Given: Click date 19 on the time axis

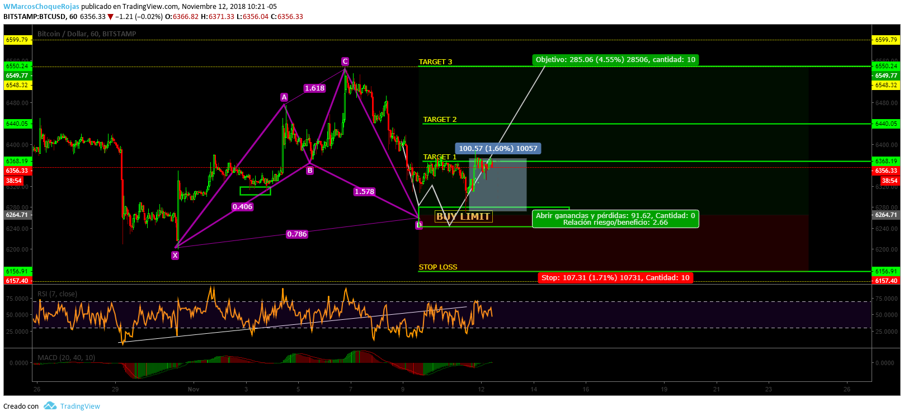Looking at the screenshot, I should click(664, 389).
